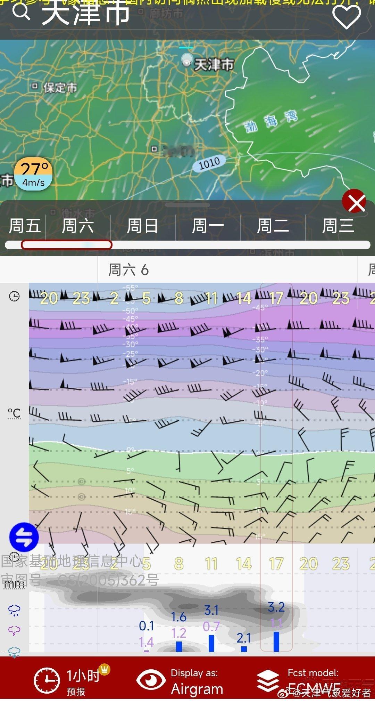Select the 周二 day tab
This screenshot has width=375, height=702.
pyautogui.click(x=273, y=226)
